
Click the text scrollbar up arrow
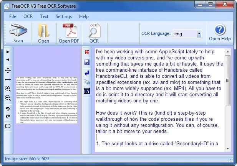click(x=228, y=52)
